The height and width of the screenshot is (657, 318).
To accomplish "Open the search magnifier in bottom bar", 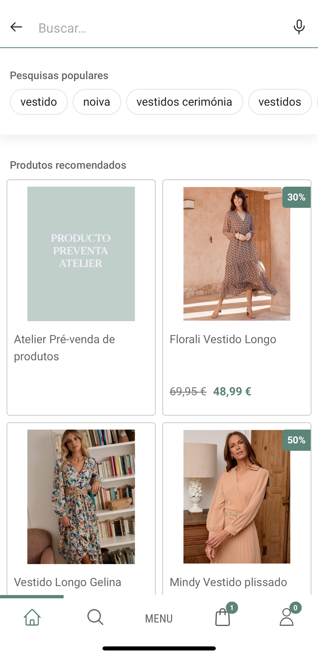I will [95, 617].
